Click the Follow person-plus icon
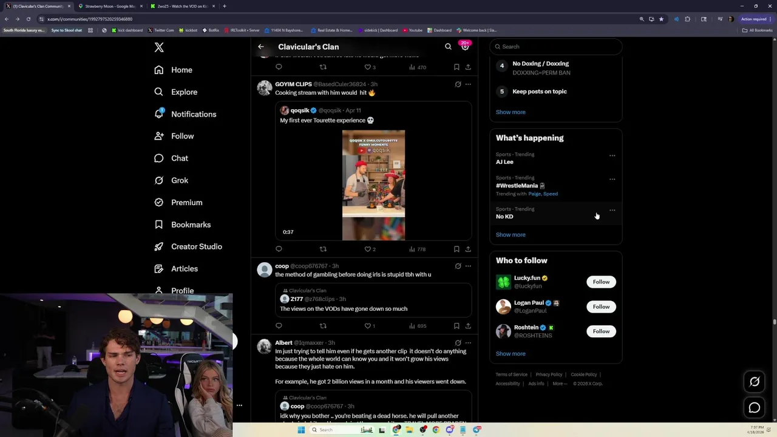This screenshot has width=777, height=437. pyautogui.click(x=159, y=136)
